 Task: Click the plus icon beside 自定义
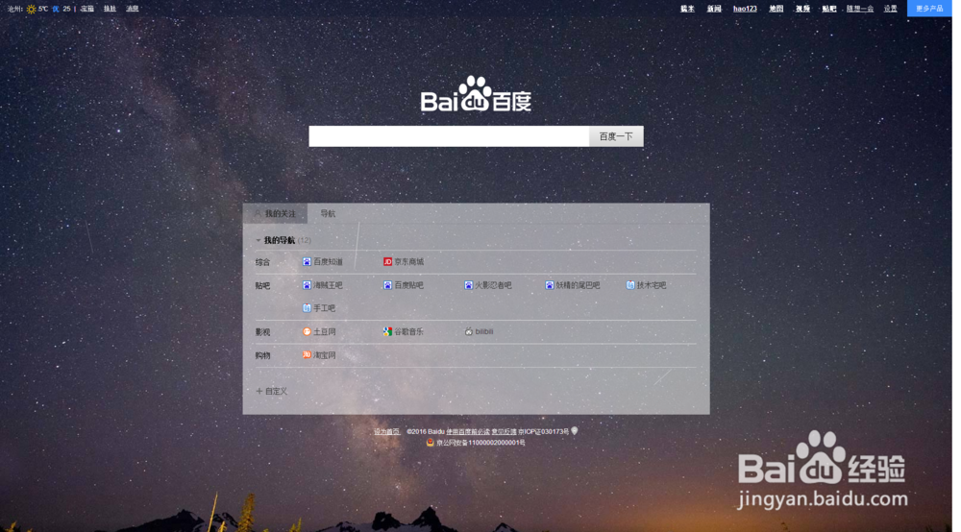[259, 391]
